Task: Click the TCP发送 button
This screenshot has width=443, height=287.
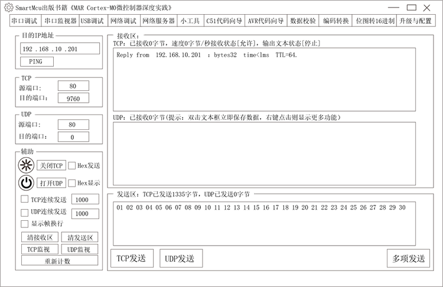Action: [131, 259]
